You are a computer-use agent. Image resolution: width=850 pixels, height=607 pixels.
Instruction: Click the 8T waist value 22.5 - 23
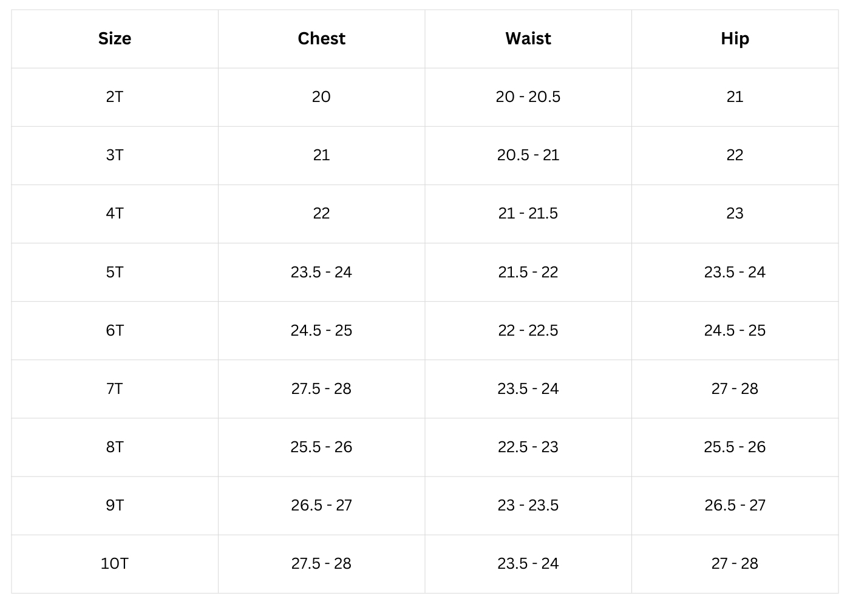point(528,447)
